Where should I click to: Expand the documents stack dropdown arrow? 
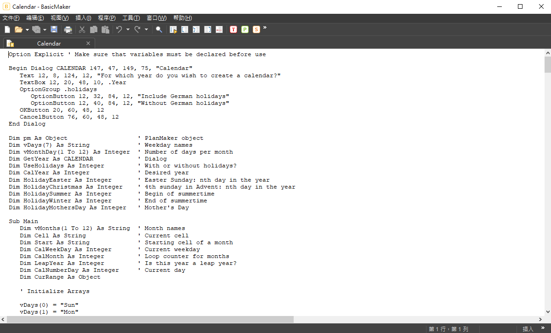pyautogui.click(x=45, y=30)
